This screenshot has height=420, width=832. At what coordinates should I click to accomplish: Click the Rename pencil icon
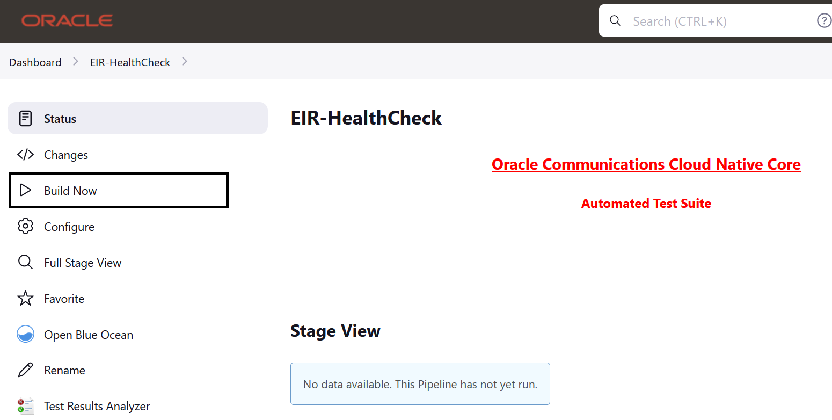[x=25, y=370]
